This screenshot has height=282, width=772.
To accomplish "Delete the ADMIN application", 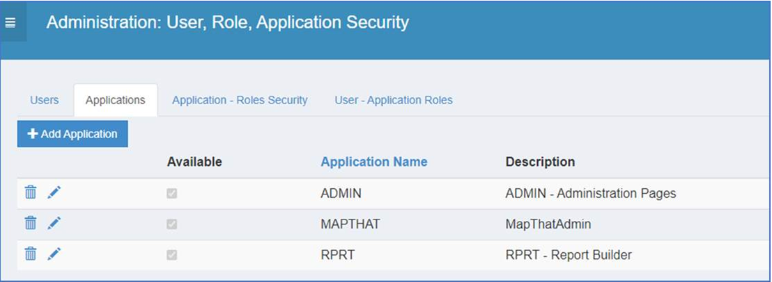I will 31,192.
